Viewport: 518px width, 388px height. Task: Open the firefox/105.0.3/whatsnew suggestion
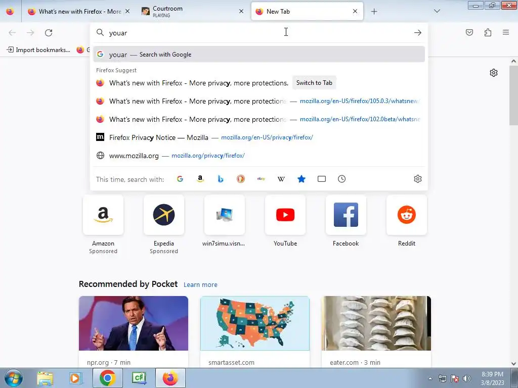[259, 101]
